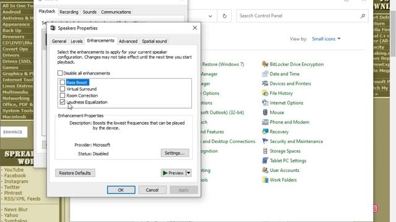Open the Mouse settings icon

(x=265, y=112)
